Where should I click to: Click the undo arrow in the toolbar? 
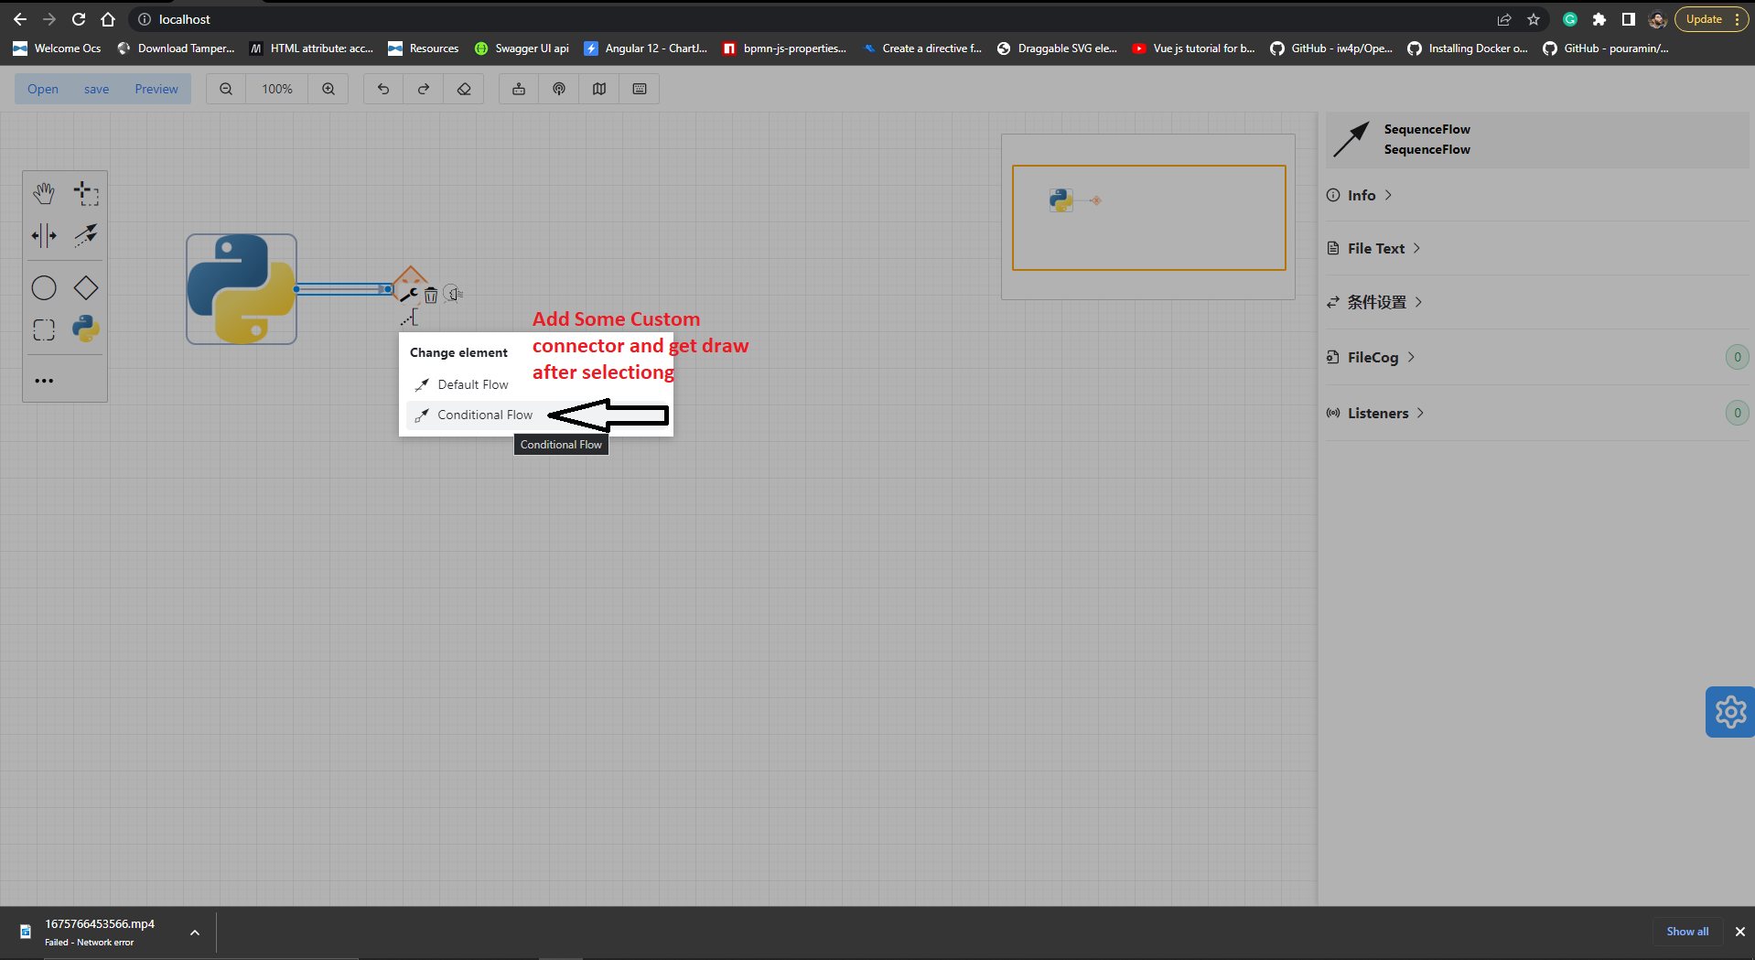pos(382,89)
